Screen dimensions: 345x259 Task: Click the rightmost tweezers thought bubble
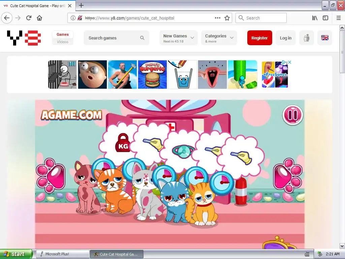[x=241, y=156]
